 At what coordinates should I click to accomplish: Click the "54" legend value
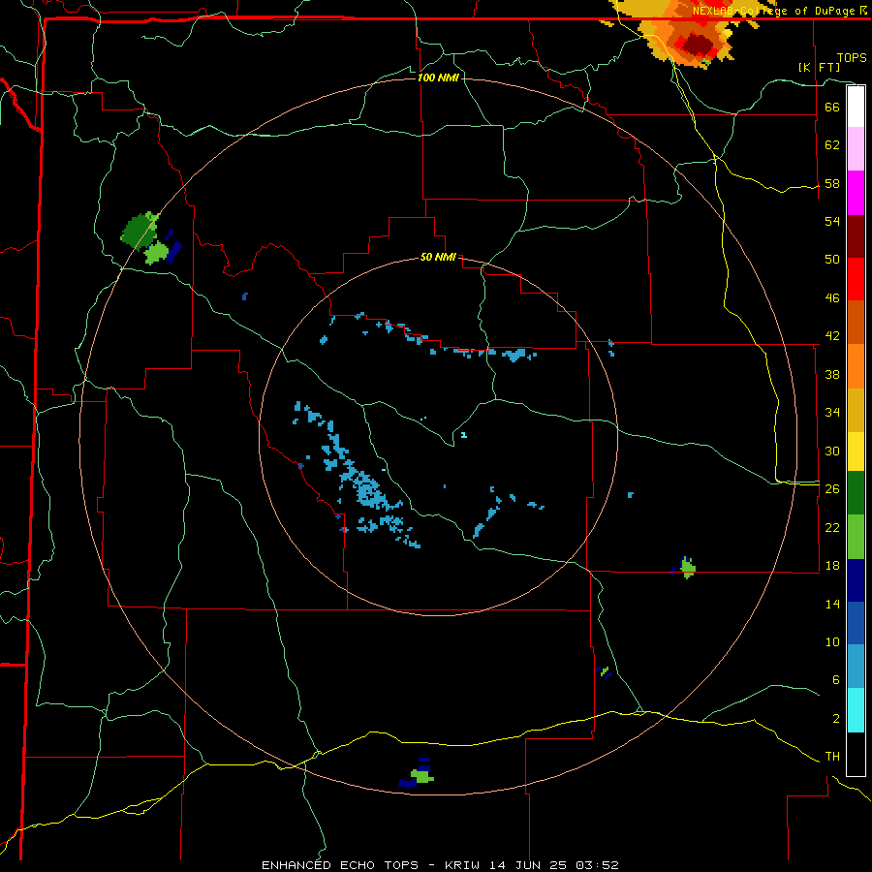[832, 221]
